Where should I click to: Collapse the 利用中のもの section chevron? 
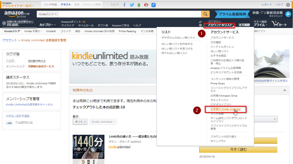pyautogui.click(x=285, y=90)
